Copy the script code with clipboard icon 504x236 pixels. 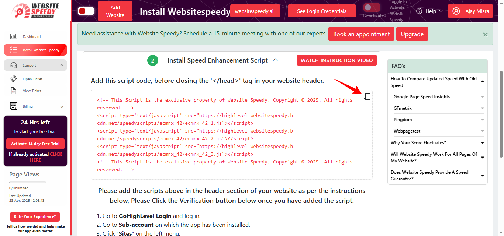[x=367, y=96]
